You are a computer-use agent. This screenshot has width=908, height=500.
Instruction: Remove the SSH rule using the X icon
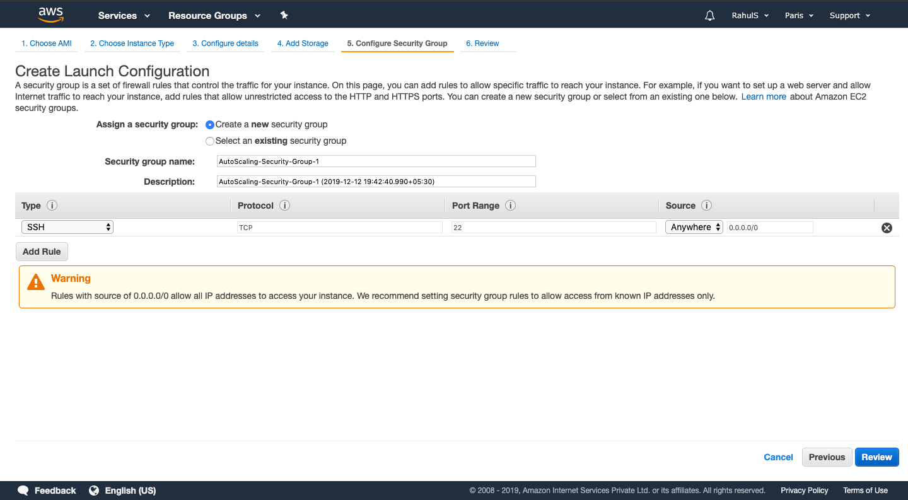point(887,228)
